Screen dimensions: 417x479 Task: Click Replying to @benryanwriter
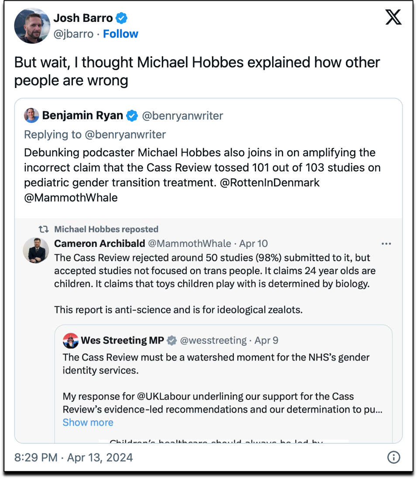(95, 135)
